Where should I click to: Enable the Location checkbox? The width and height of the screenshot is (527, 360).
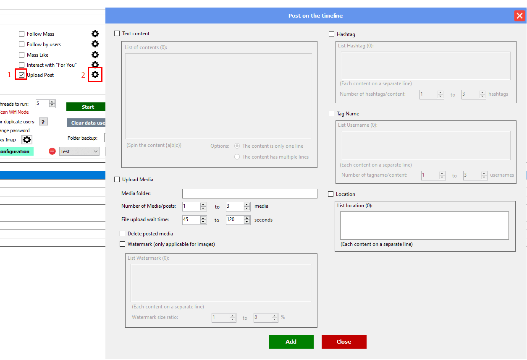click(331, 194)
